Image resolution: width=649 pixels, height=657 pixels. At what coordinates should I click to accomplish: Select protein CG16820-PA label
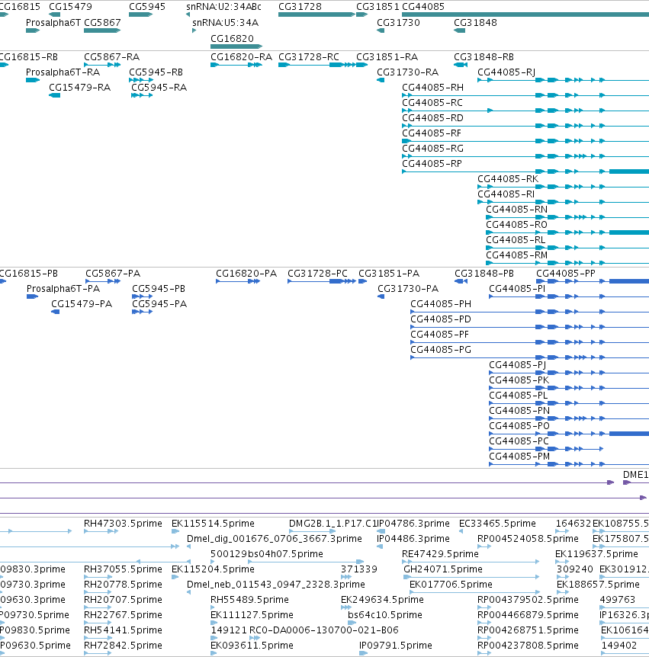pyautogui.click(x=246, y=274)
